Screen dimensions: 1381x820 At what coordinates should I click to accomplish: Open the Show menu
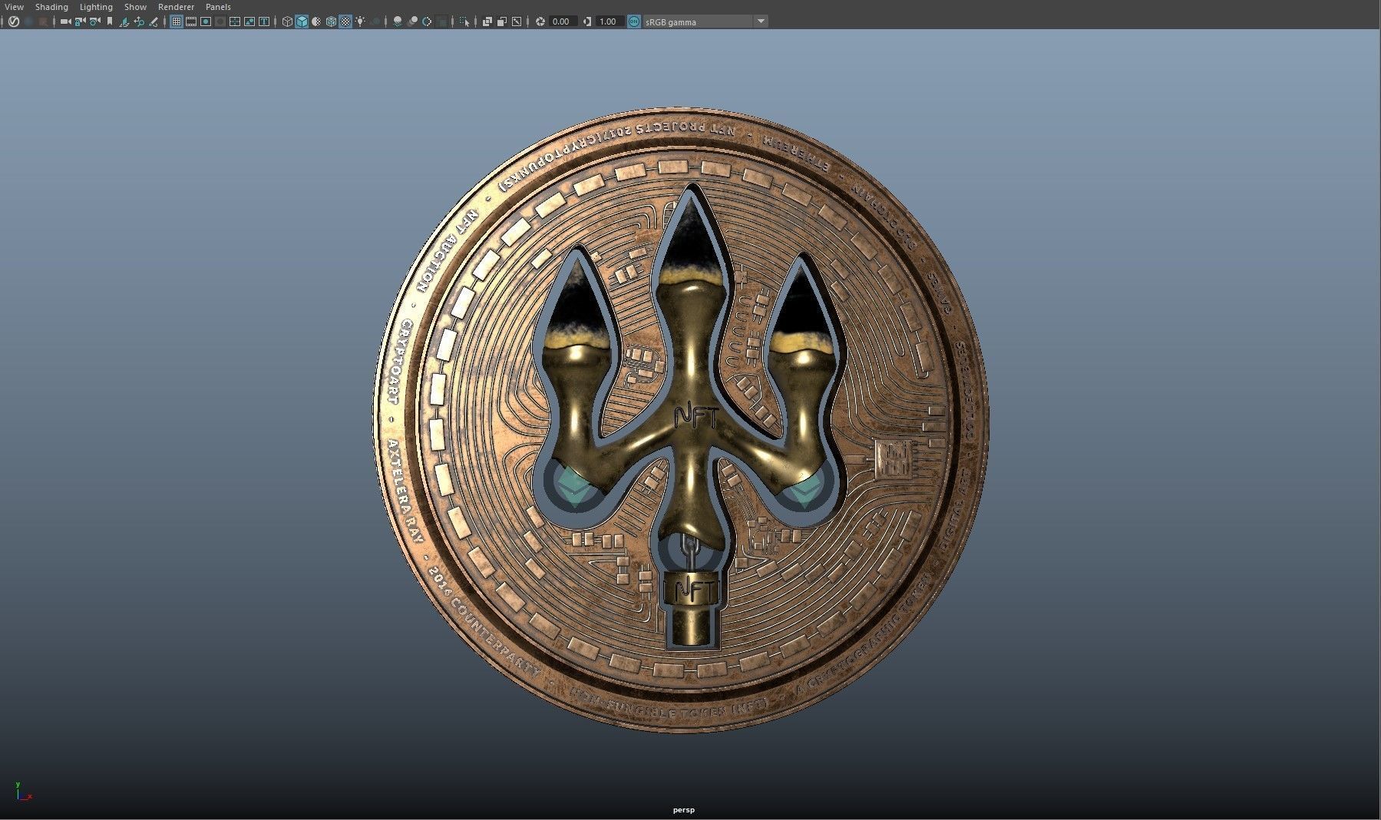[135, 7]
